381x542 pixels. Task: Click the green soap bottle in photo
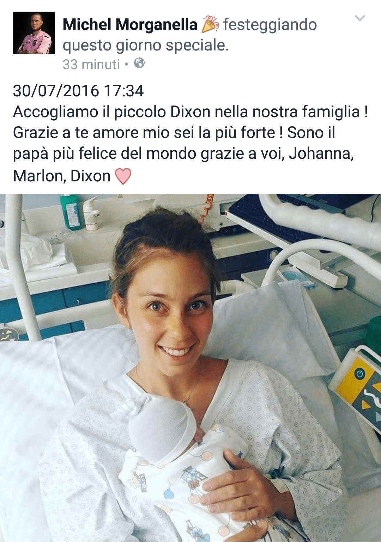point(71,212)
